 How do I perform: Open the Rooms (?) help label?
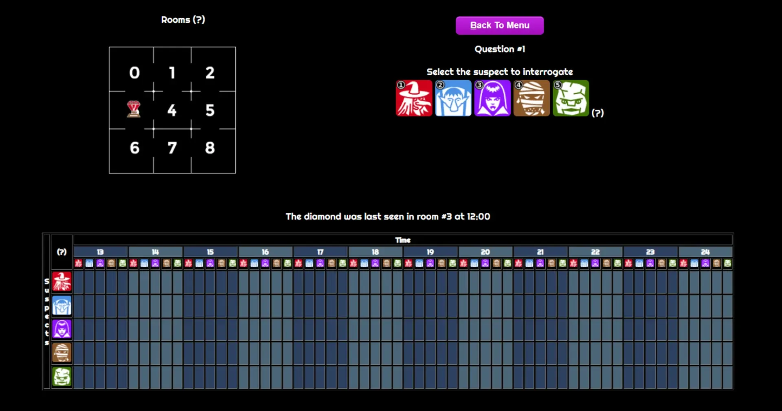pos(183,20)
